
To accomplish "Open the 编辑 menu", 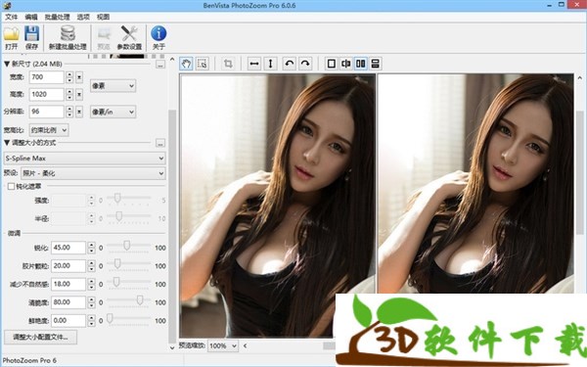I will (31, 17).
